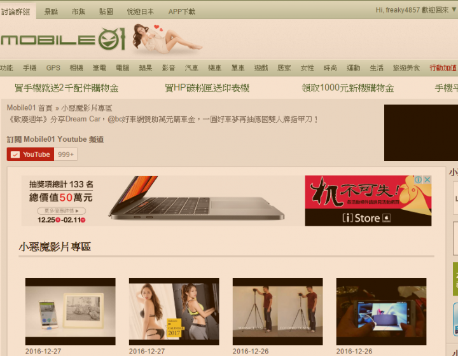Select 運動 in the category menu
Viewport: 458px width, 356px height.
coord(354,68)
